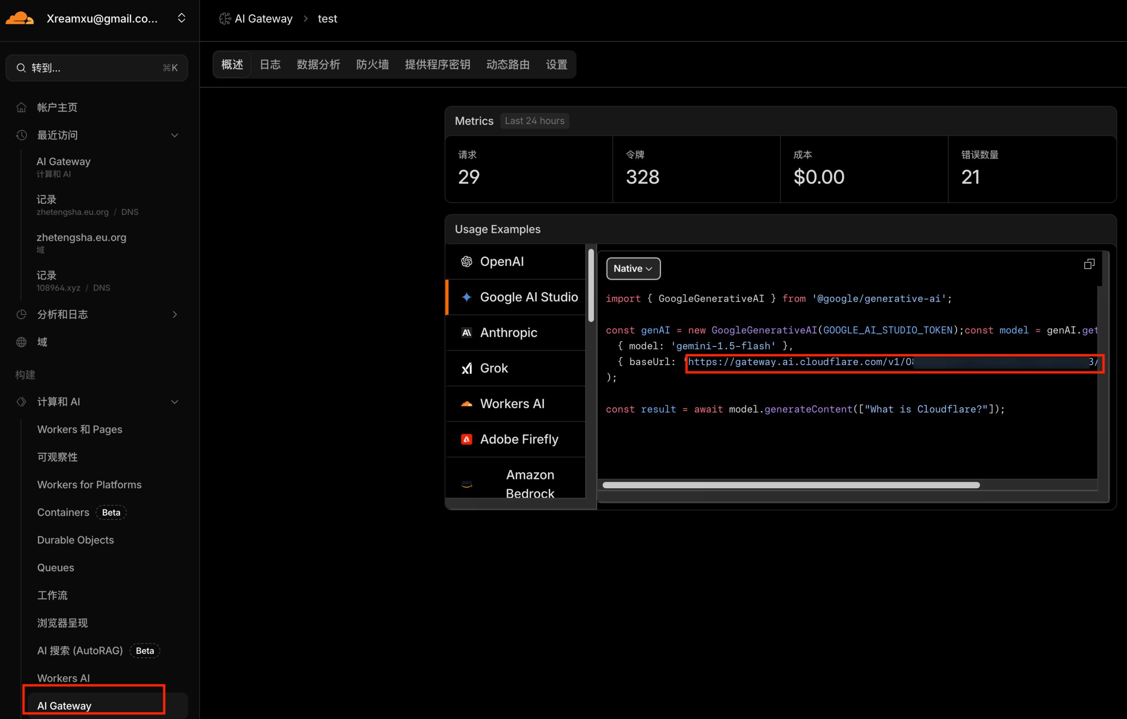
Task: Open recent 记录 108964.xyz DNS entry
Action: coord(74,281)
